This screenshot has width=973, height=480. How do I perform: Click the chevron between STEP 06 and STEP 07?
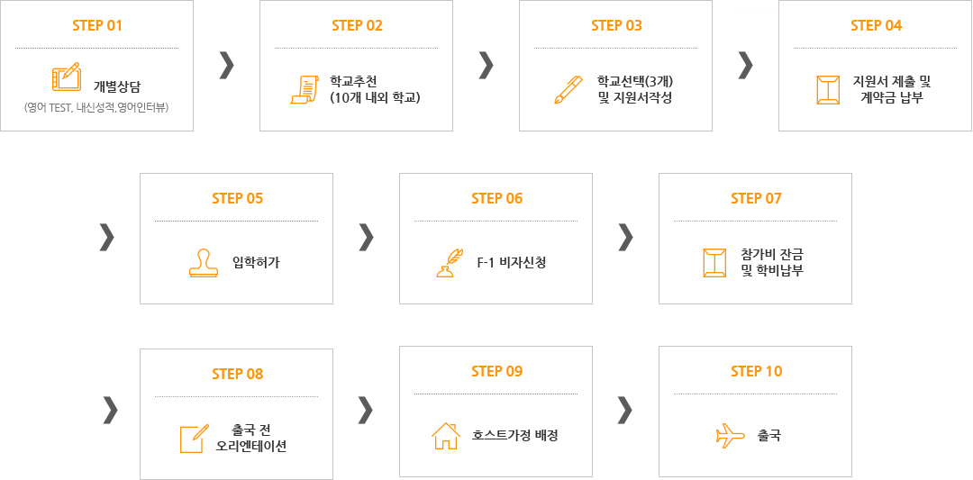point(625,238)
